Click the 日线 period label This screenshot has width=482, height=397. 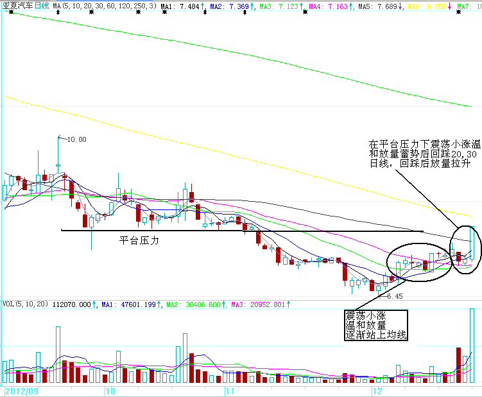point(41,6)
